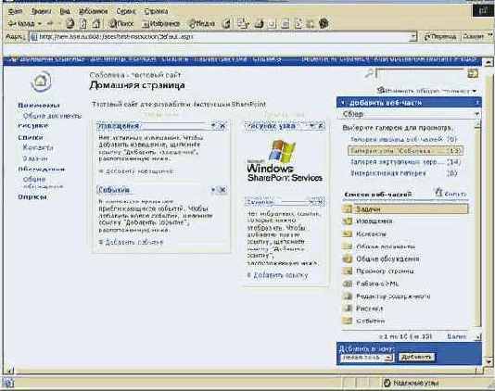Close the События web part with X
This screenshot has height=391, width=495.
pyautogui.click(x=222, y=190)
